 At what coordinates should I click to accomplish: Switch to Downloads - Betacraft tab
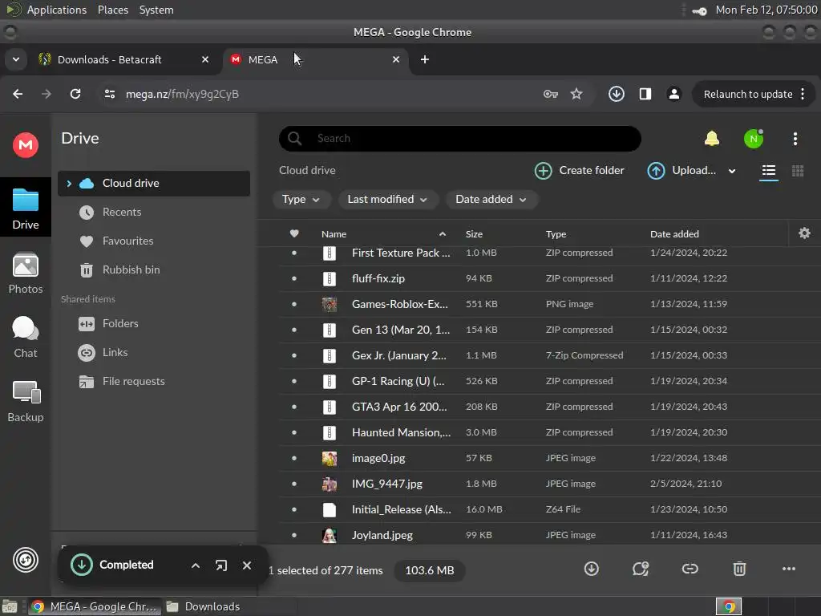[x=123, y=59]
